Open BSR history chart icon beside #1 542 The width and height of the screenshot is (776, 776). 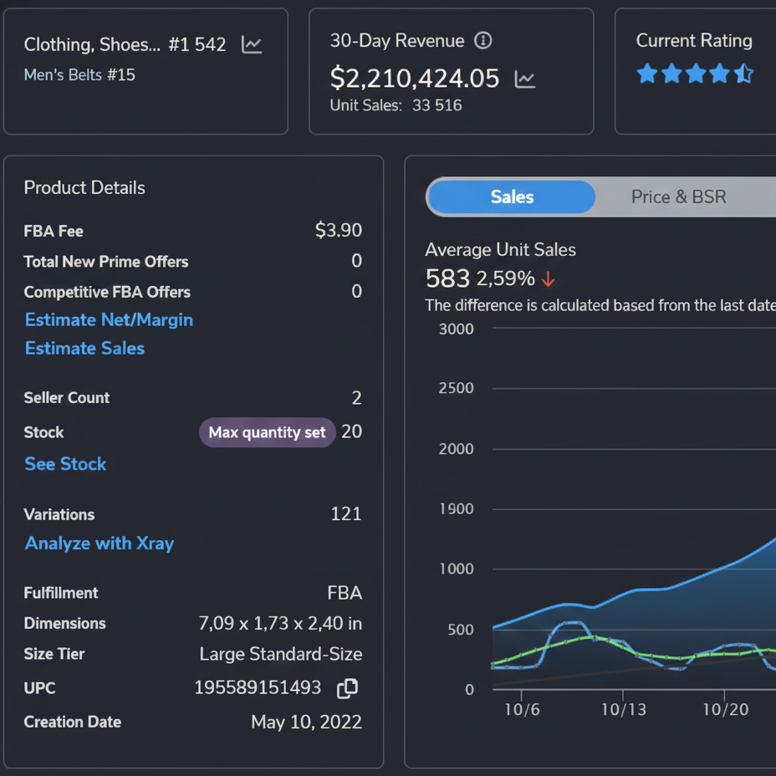tap(252, 44)
